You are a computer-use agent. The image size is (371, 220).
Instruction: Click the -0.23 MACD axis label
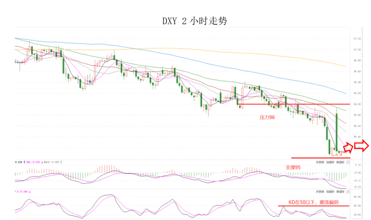(x=357, y=187)
